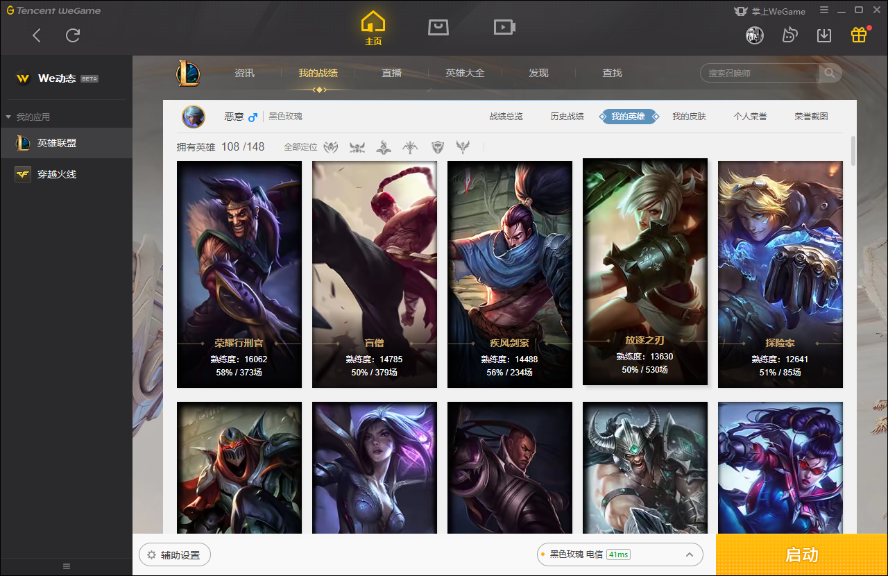The image size is (888, 576).
Task: Click the vertical scrollbar of hero list
Action: pyautogui.click(x=853, y=151)
